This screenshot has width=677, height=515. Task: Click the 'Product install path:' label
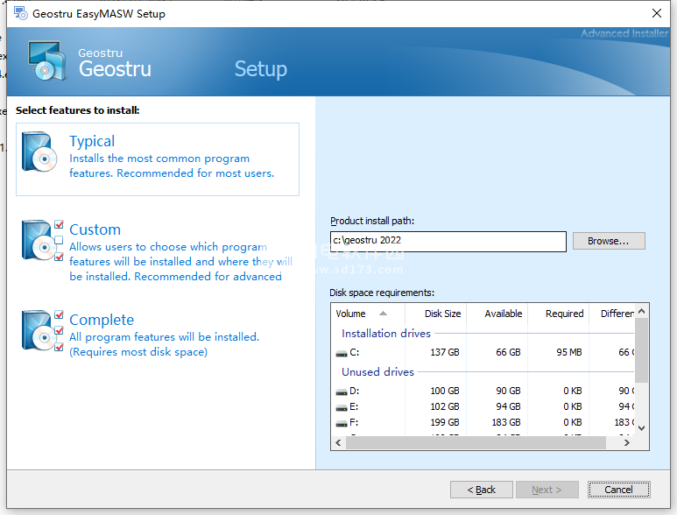tap(372, 221)
